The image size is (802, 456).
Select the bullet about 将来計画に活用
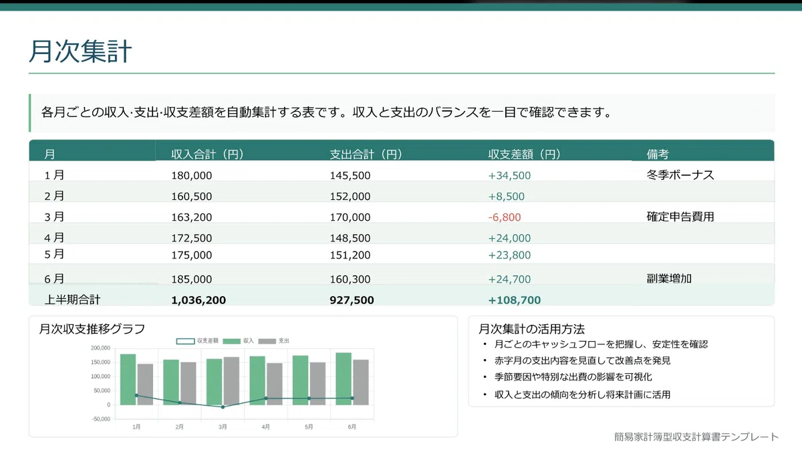point(582,394)
